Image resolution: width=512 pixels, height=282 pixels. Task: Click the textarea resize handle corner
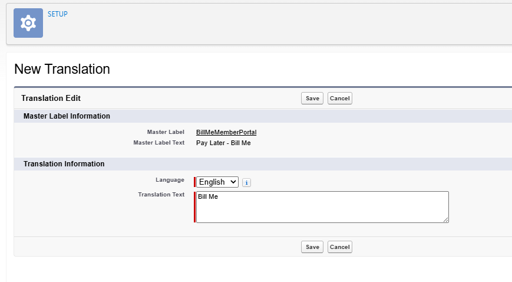[x=445, y=219]
